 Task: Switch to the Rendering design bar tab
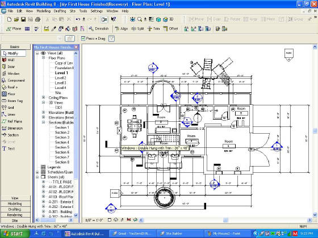(x=15, y=215)
